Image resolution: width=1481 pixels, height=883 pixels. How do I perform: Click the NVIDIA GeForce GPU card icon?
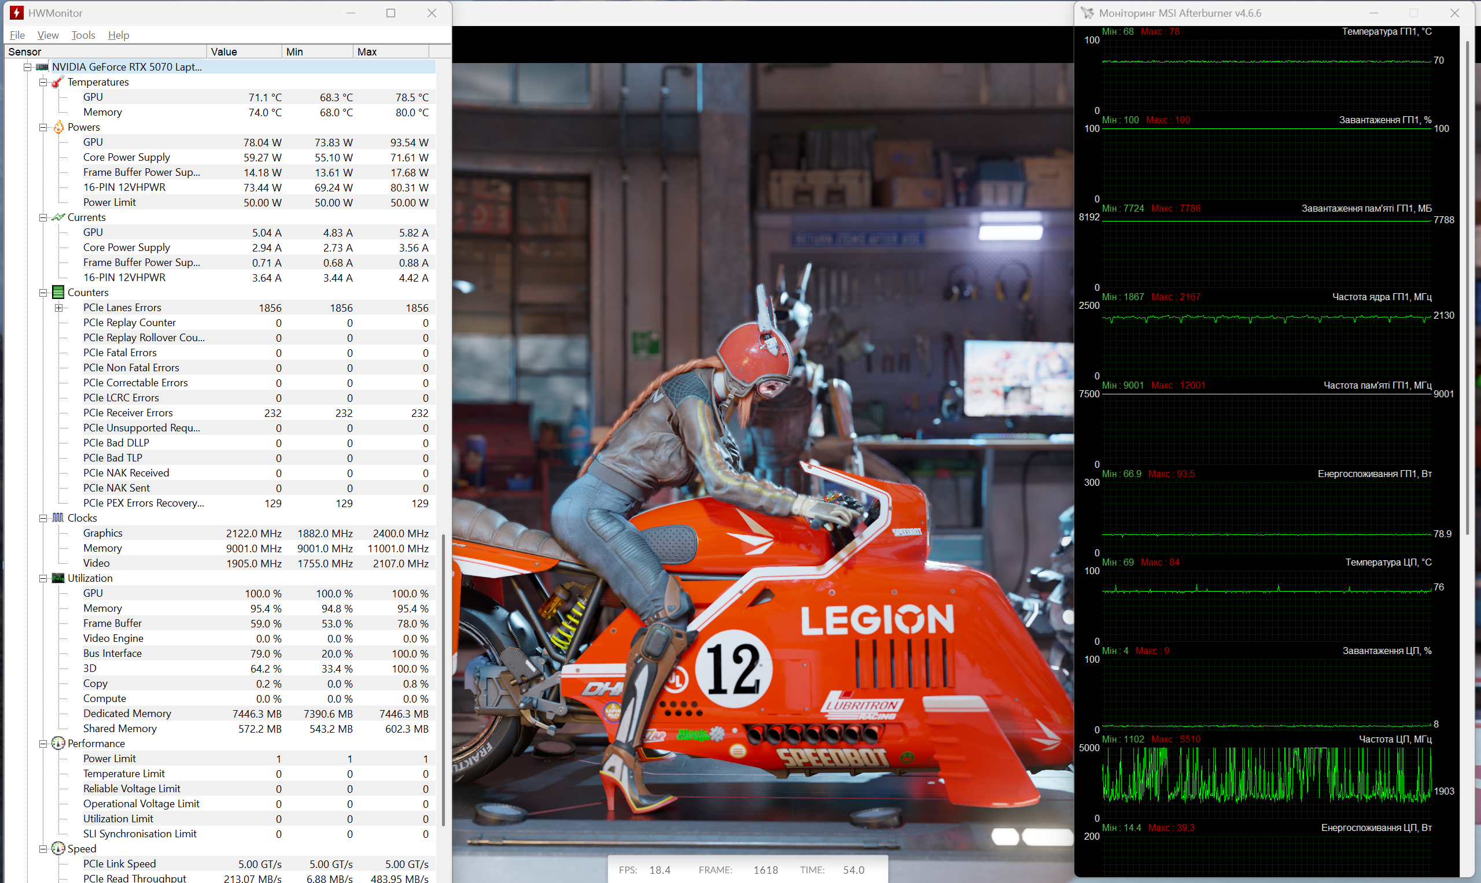(x=42, y=67)
